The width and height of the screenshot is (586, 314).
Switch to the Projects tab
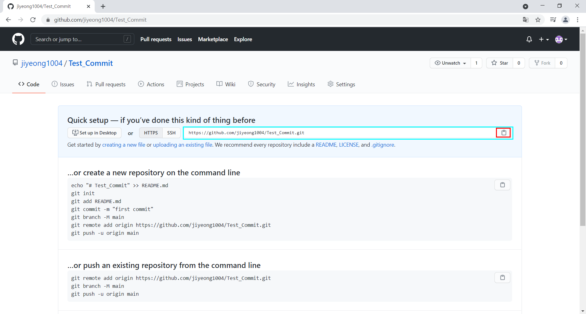coord(190,84)
